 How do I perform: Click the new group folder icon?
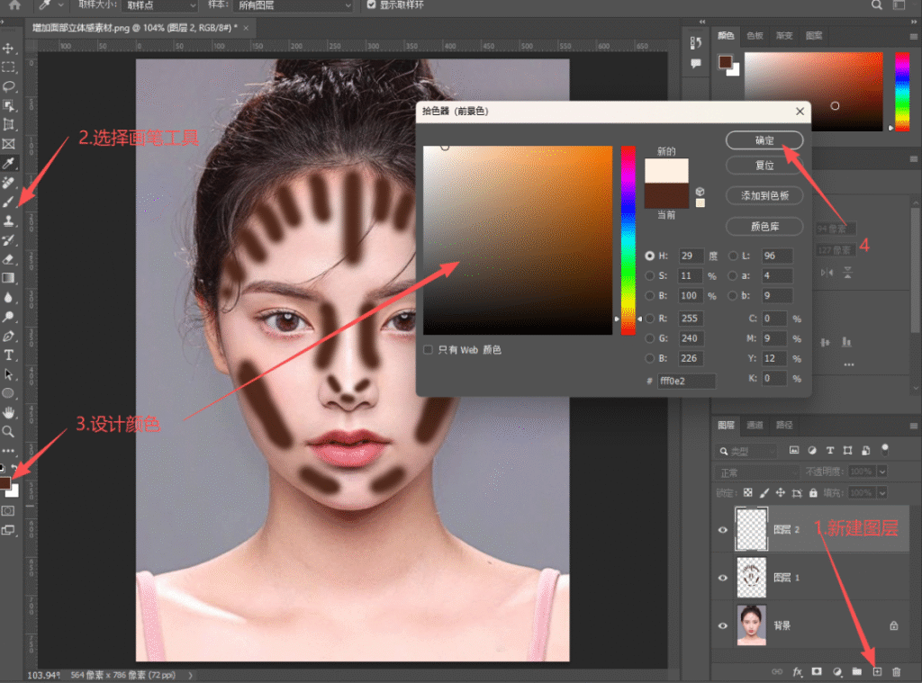point(857,672)
